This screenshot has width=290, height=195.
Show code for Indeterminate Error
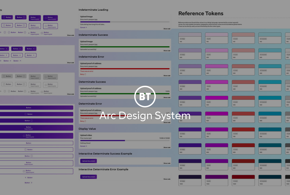pyautogui.click(x=167, y=75)
